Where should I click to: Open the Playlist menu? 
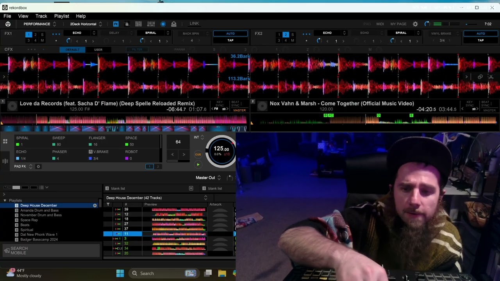pyautogui.click(x=62, y=16)
